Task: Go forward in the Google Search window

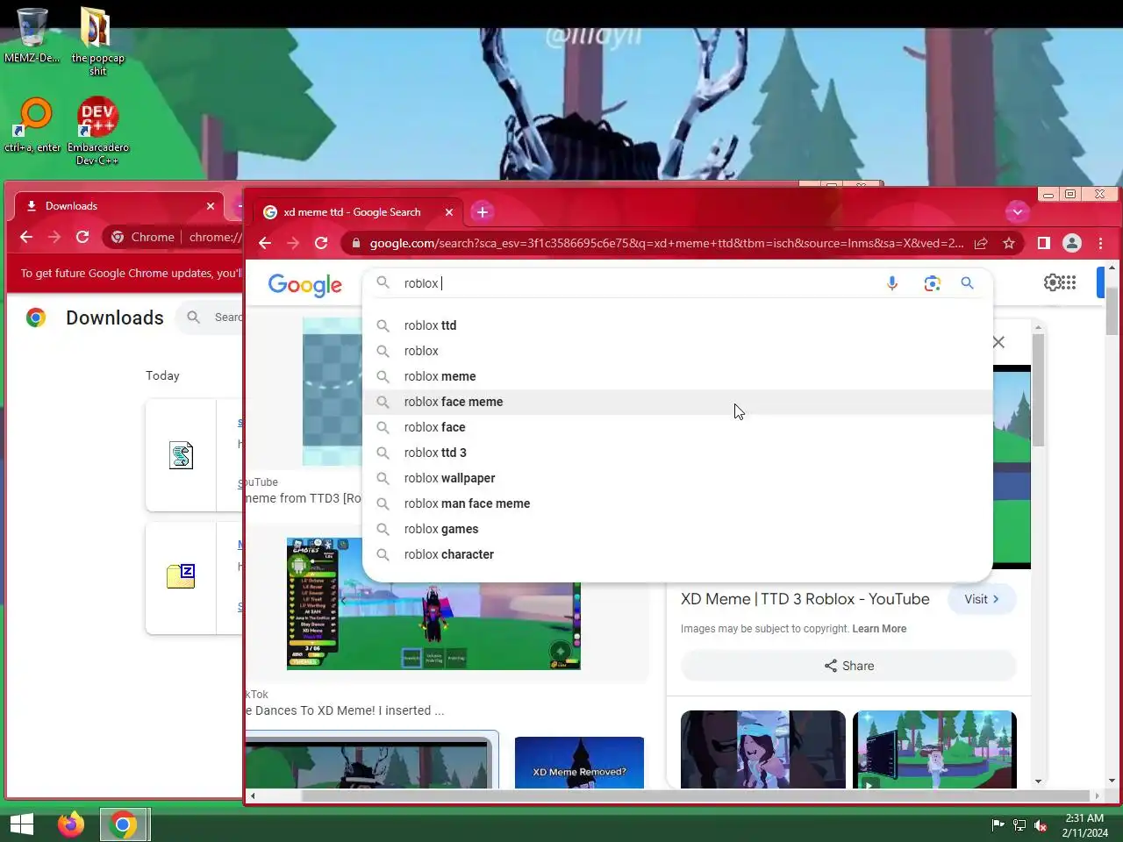Action: [293, 243]
